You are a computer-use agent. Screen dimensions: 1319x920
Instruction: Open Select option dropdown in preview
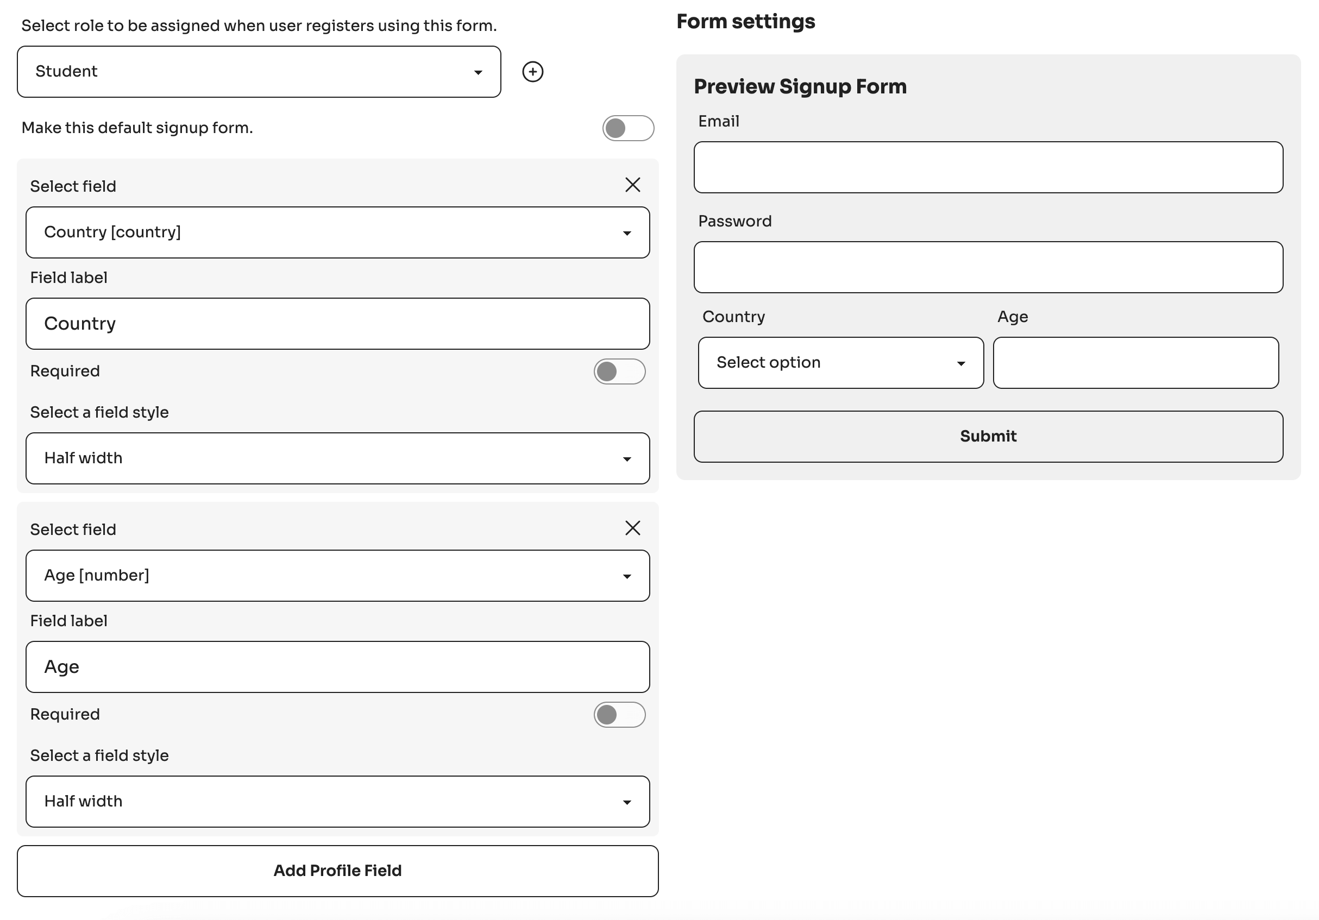pos(841,363)
